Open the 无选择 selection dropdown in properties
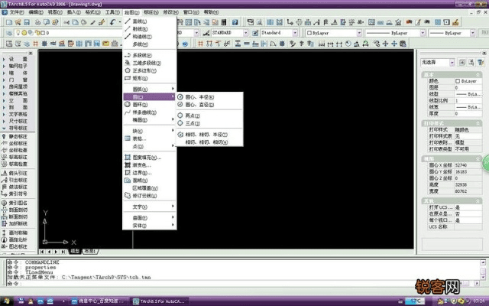489x306 pixels. click(441, 62)
